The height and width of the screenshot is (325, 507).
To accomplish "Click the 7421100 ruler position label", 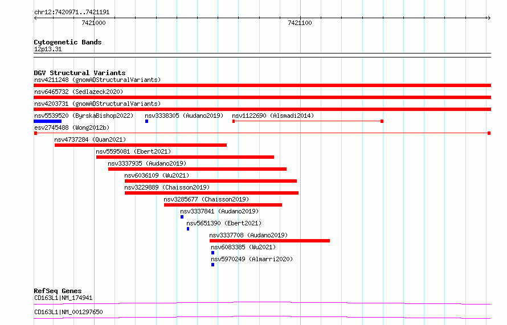I will point(300,23).
